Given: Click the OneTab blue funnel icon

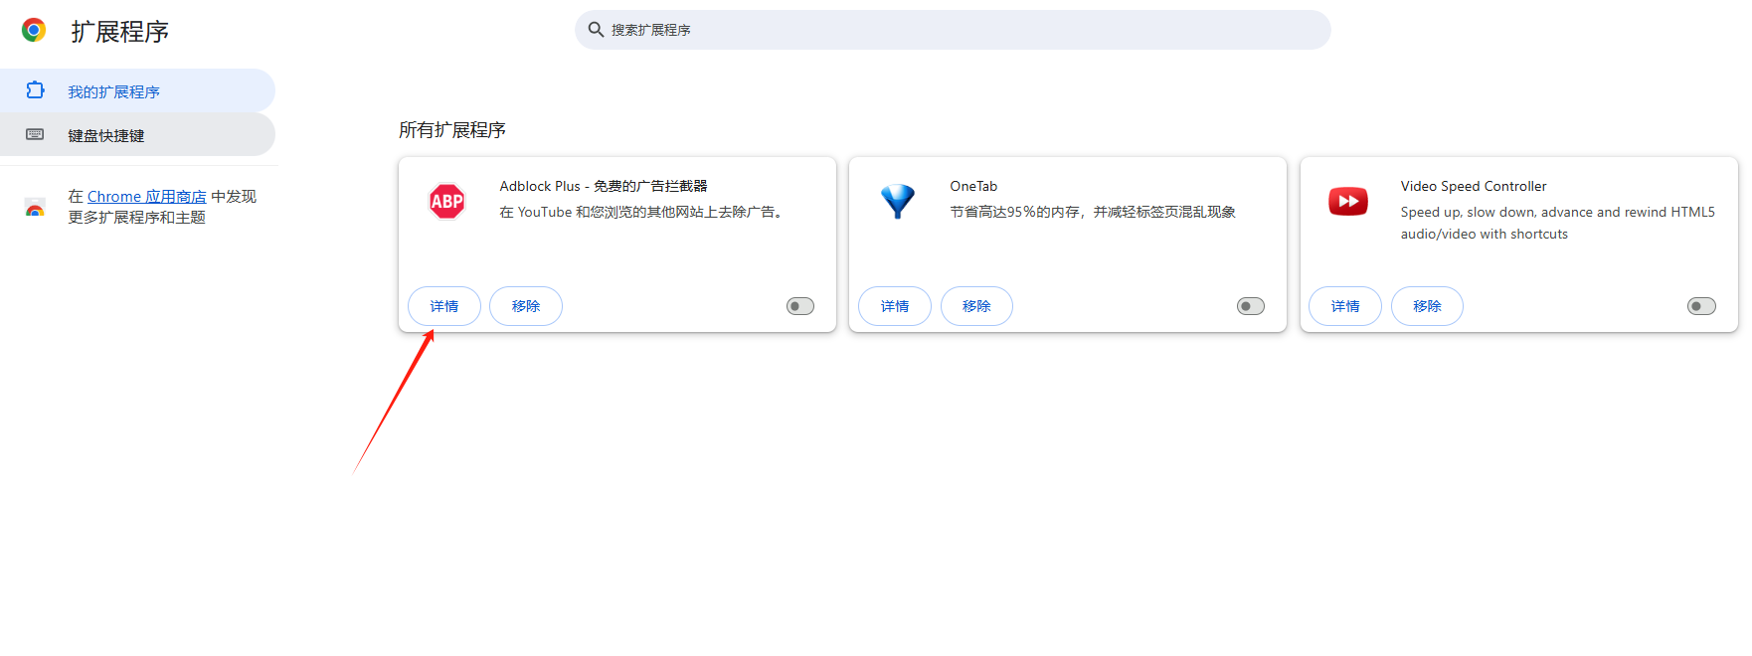Looking at the screenshot, I should [897, 202].
